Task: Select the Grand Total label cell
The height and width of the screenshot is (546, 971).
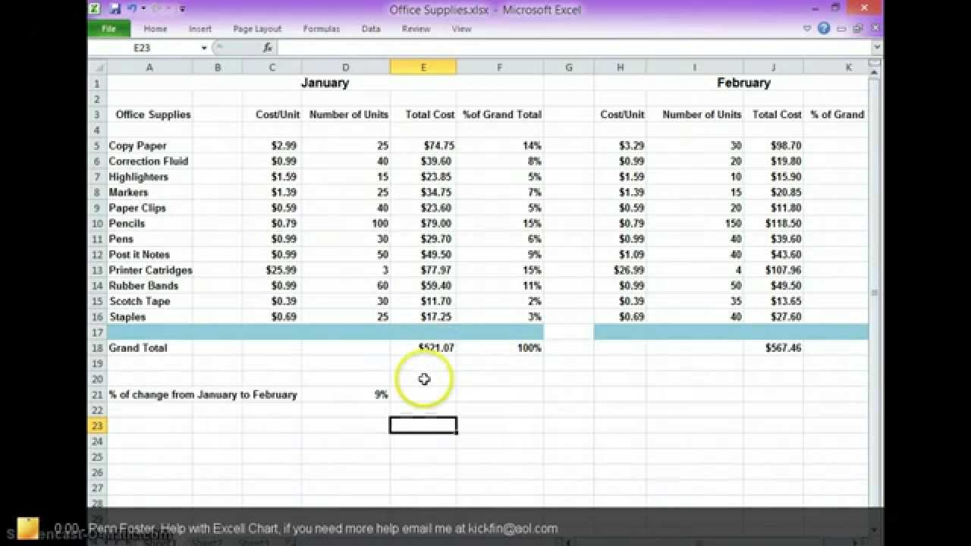Action: coord(150,348)
